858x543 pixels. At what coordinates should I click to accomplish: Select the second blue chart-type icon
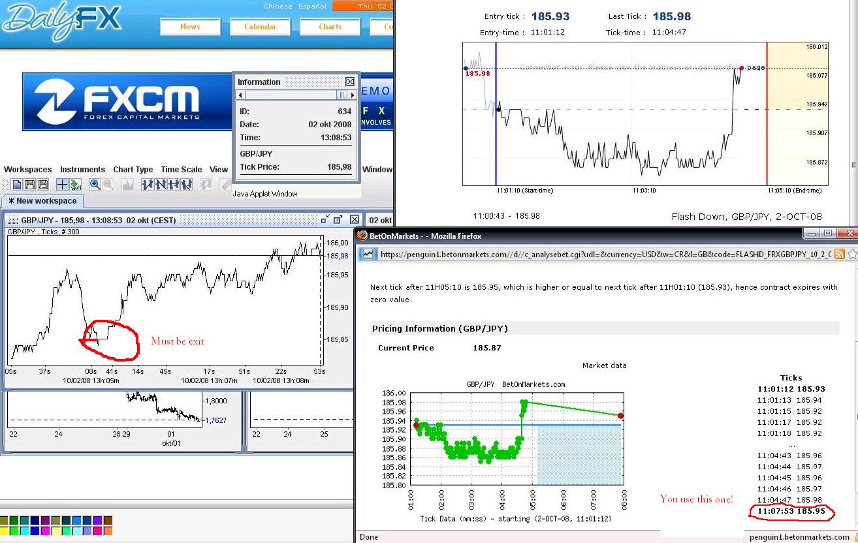point(161,185)
